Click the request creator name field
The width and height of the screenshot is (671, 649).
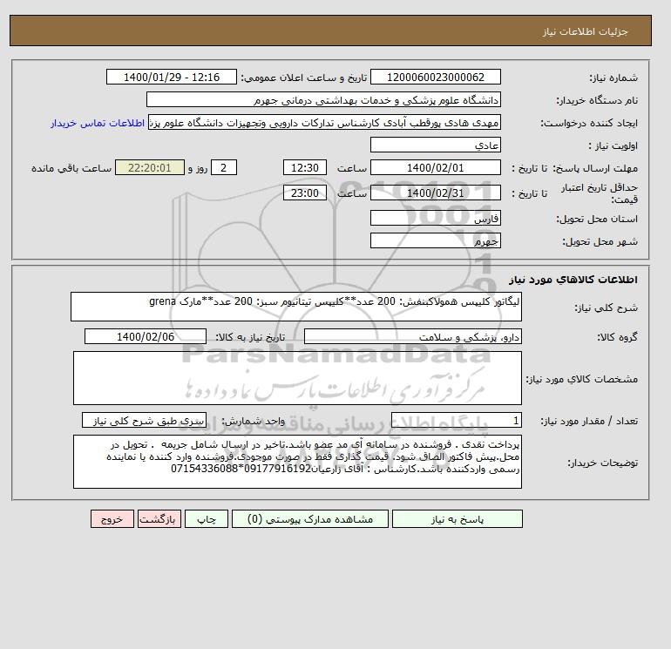324,122
